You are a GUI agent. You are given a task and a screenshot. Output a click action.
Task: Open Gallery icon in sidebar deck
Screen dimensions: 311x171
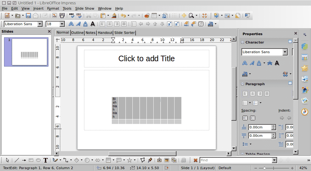(305, 101)
